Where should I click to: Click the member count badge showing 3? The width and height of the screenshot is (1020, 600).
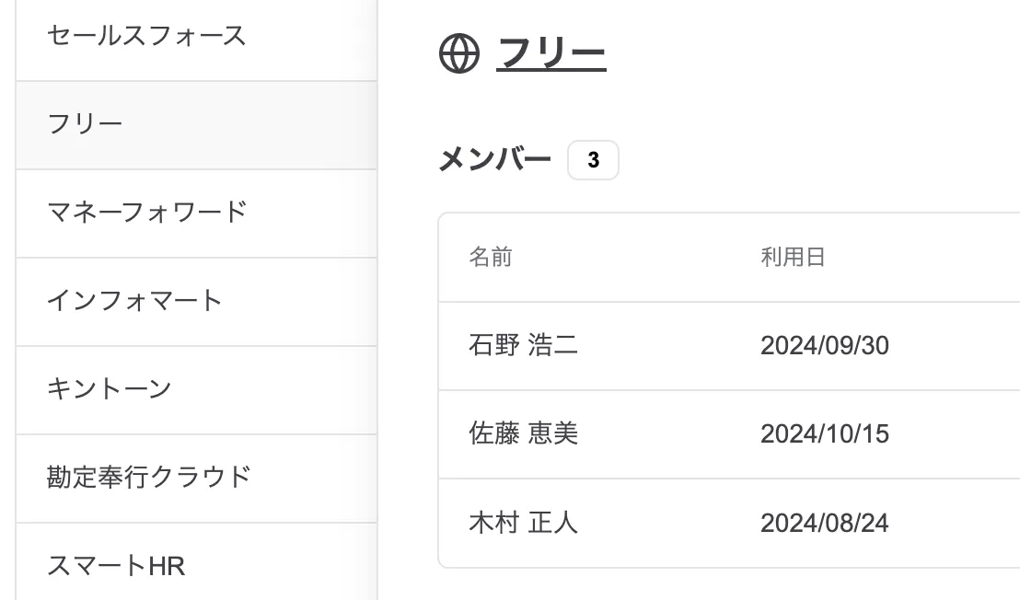[x=594, y=159]
